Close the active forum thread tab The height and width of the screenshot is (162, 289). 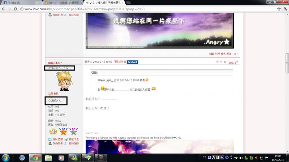(122, 3)
